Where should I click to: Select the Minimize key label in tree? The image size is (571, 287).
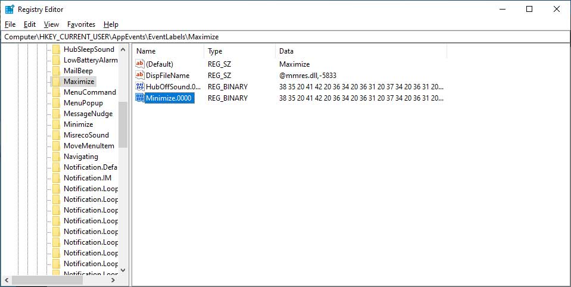[x=78, y=124]
